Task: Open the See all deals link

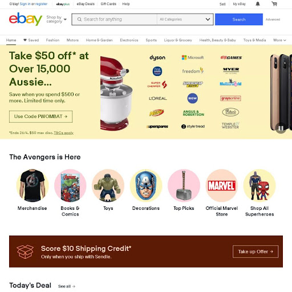Action: coord(67,286)
